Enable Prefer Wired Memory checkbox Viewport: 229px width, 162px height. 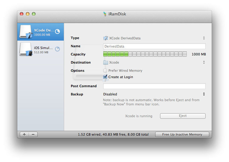(x=105, y=71)
